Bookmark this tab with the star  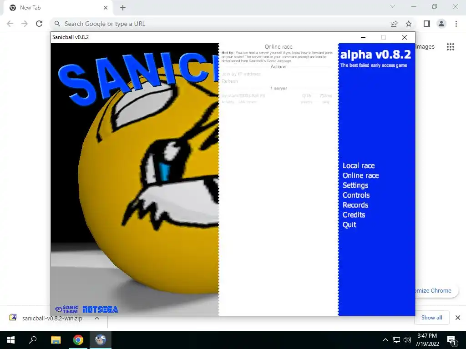(x=409, y=24)
